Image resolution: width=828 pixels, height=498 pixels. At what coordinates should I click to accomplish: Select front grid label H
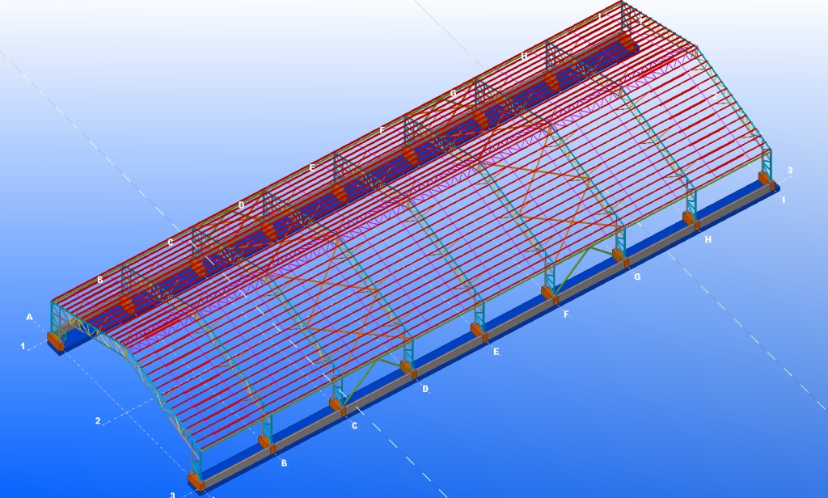click(708, 240)
